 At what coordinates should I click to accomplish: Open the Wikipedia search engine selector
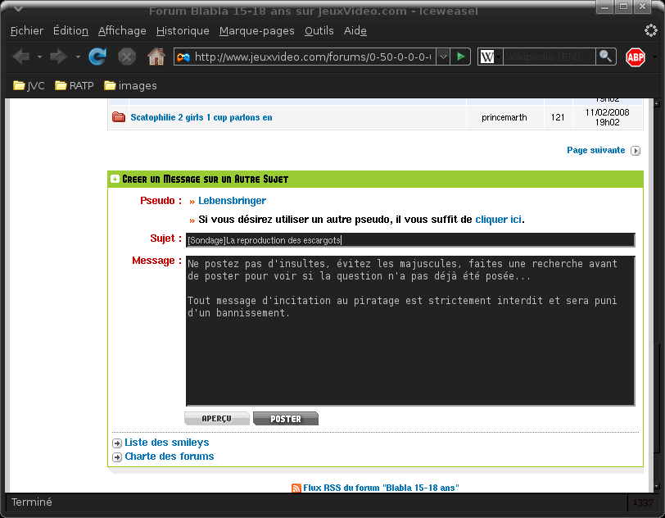(x=490, y=57)
